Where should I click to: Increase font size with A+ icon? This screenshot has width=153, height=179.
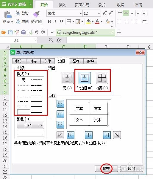pyautogui.click(x=104, y=13)
